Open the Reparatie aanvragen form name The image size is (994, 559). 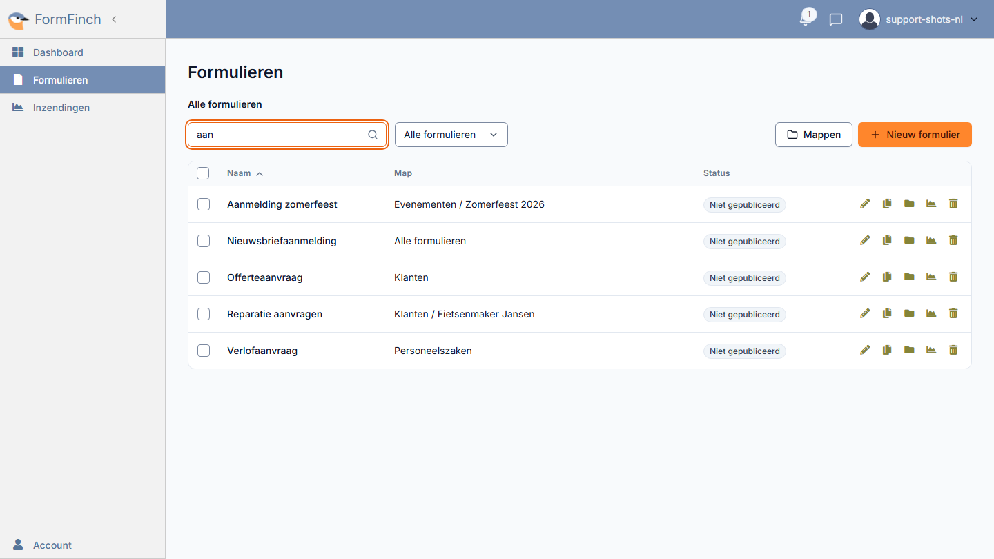(x=275, y=314)
